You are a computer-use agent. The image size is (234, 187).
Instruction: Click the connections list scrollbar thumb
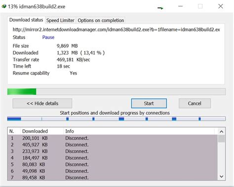click(x=222, y=139)
